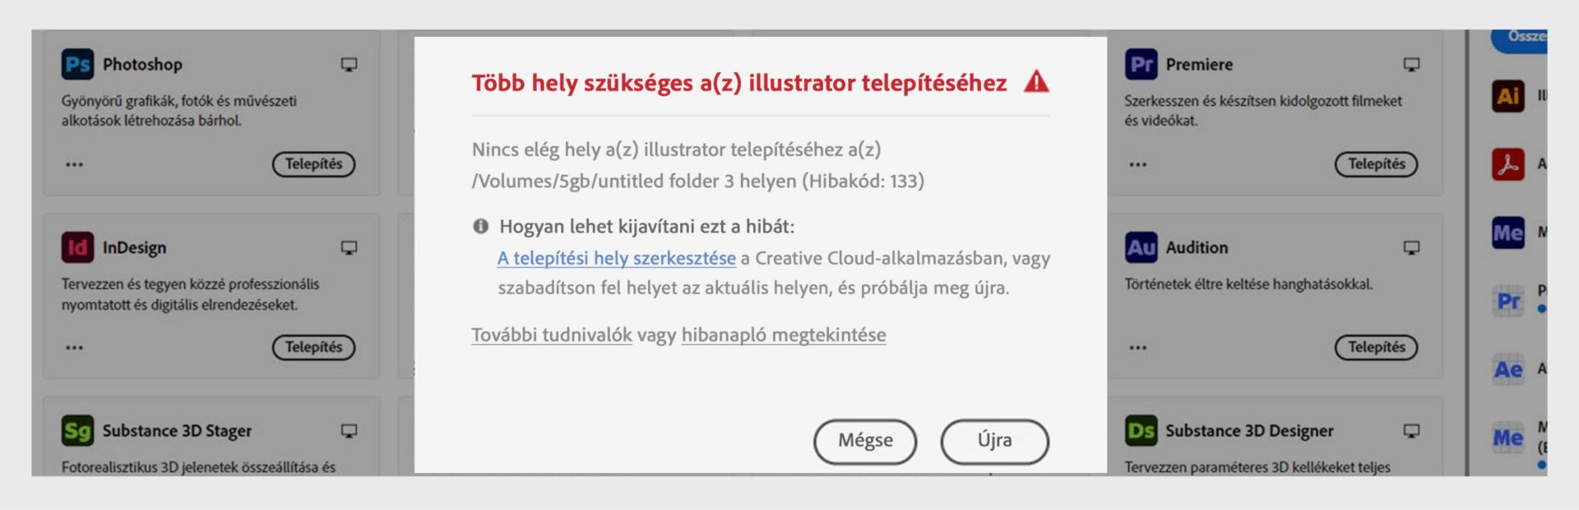This screenshot has height=510, width=1579.
Task: Click the upper Media Encoder icon in sidebar
Action: tap(1508, 232)
